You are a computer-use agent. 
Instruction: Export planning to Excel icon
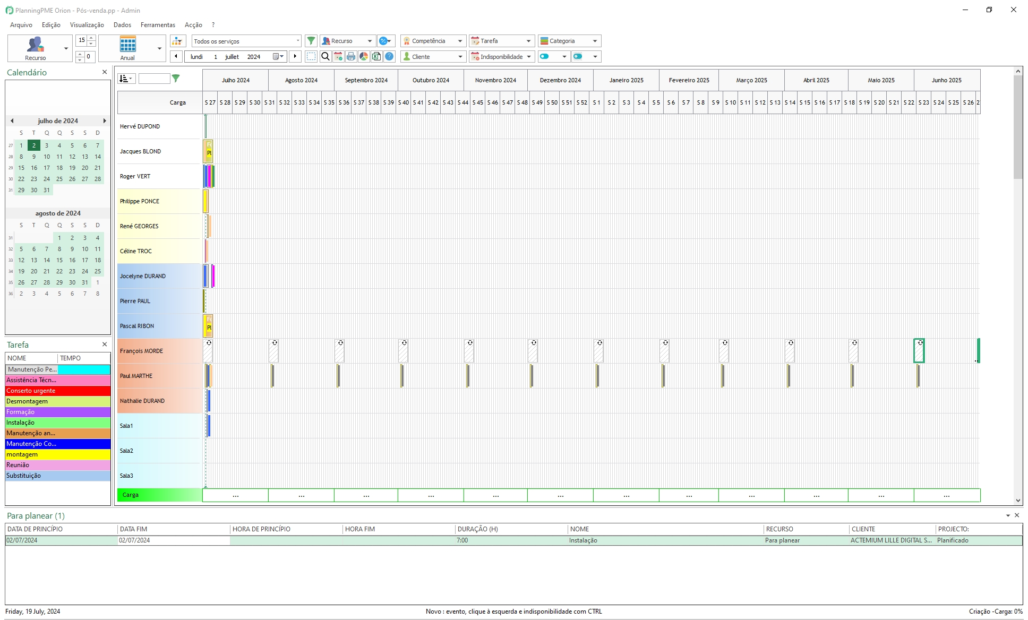(376, 56)
